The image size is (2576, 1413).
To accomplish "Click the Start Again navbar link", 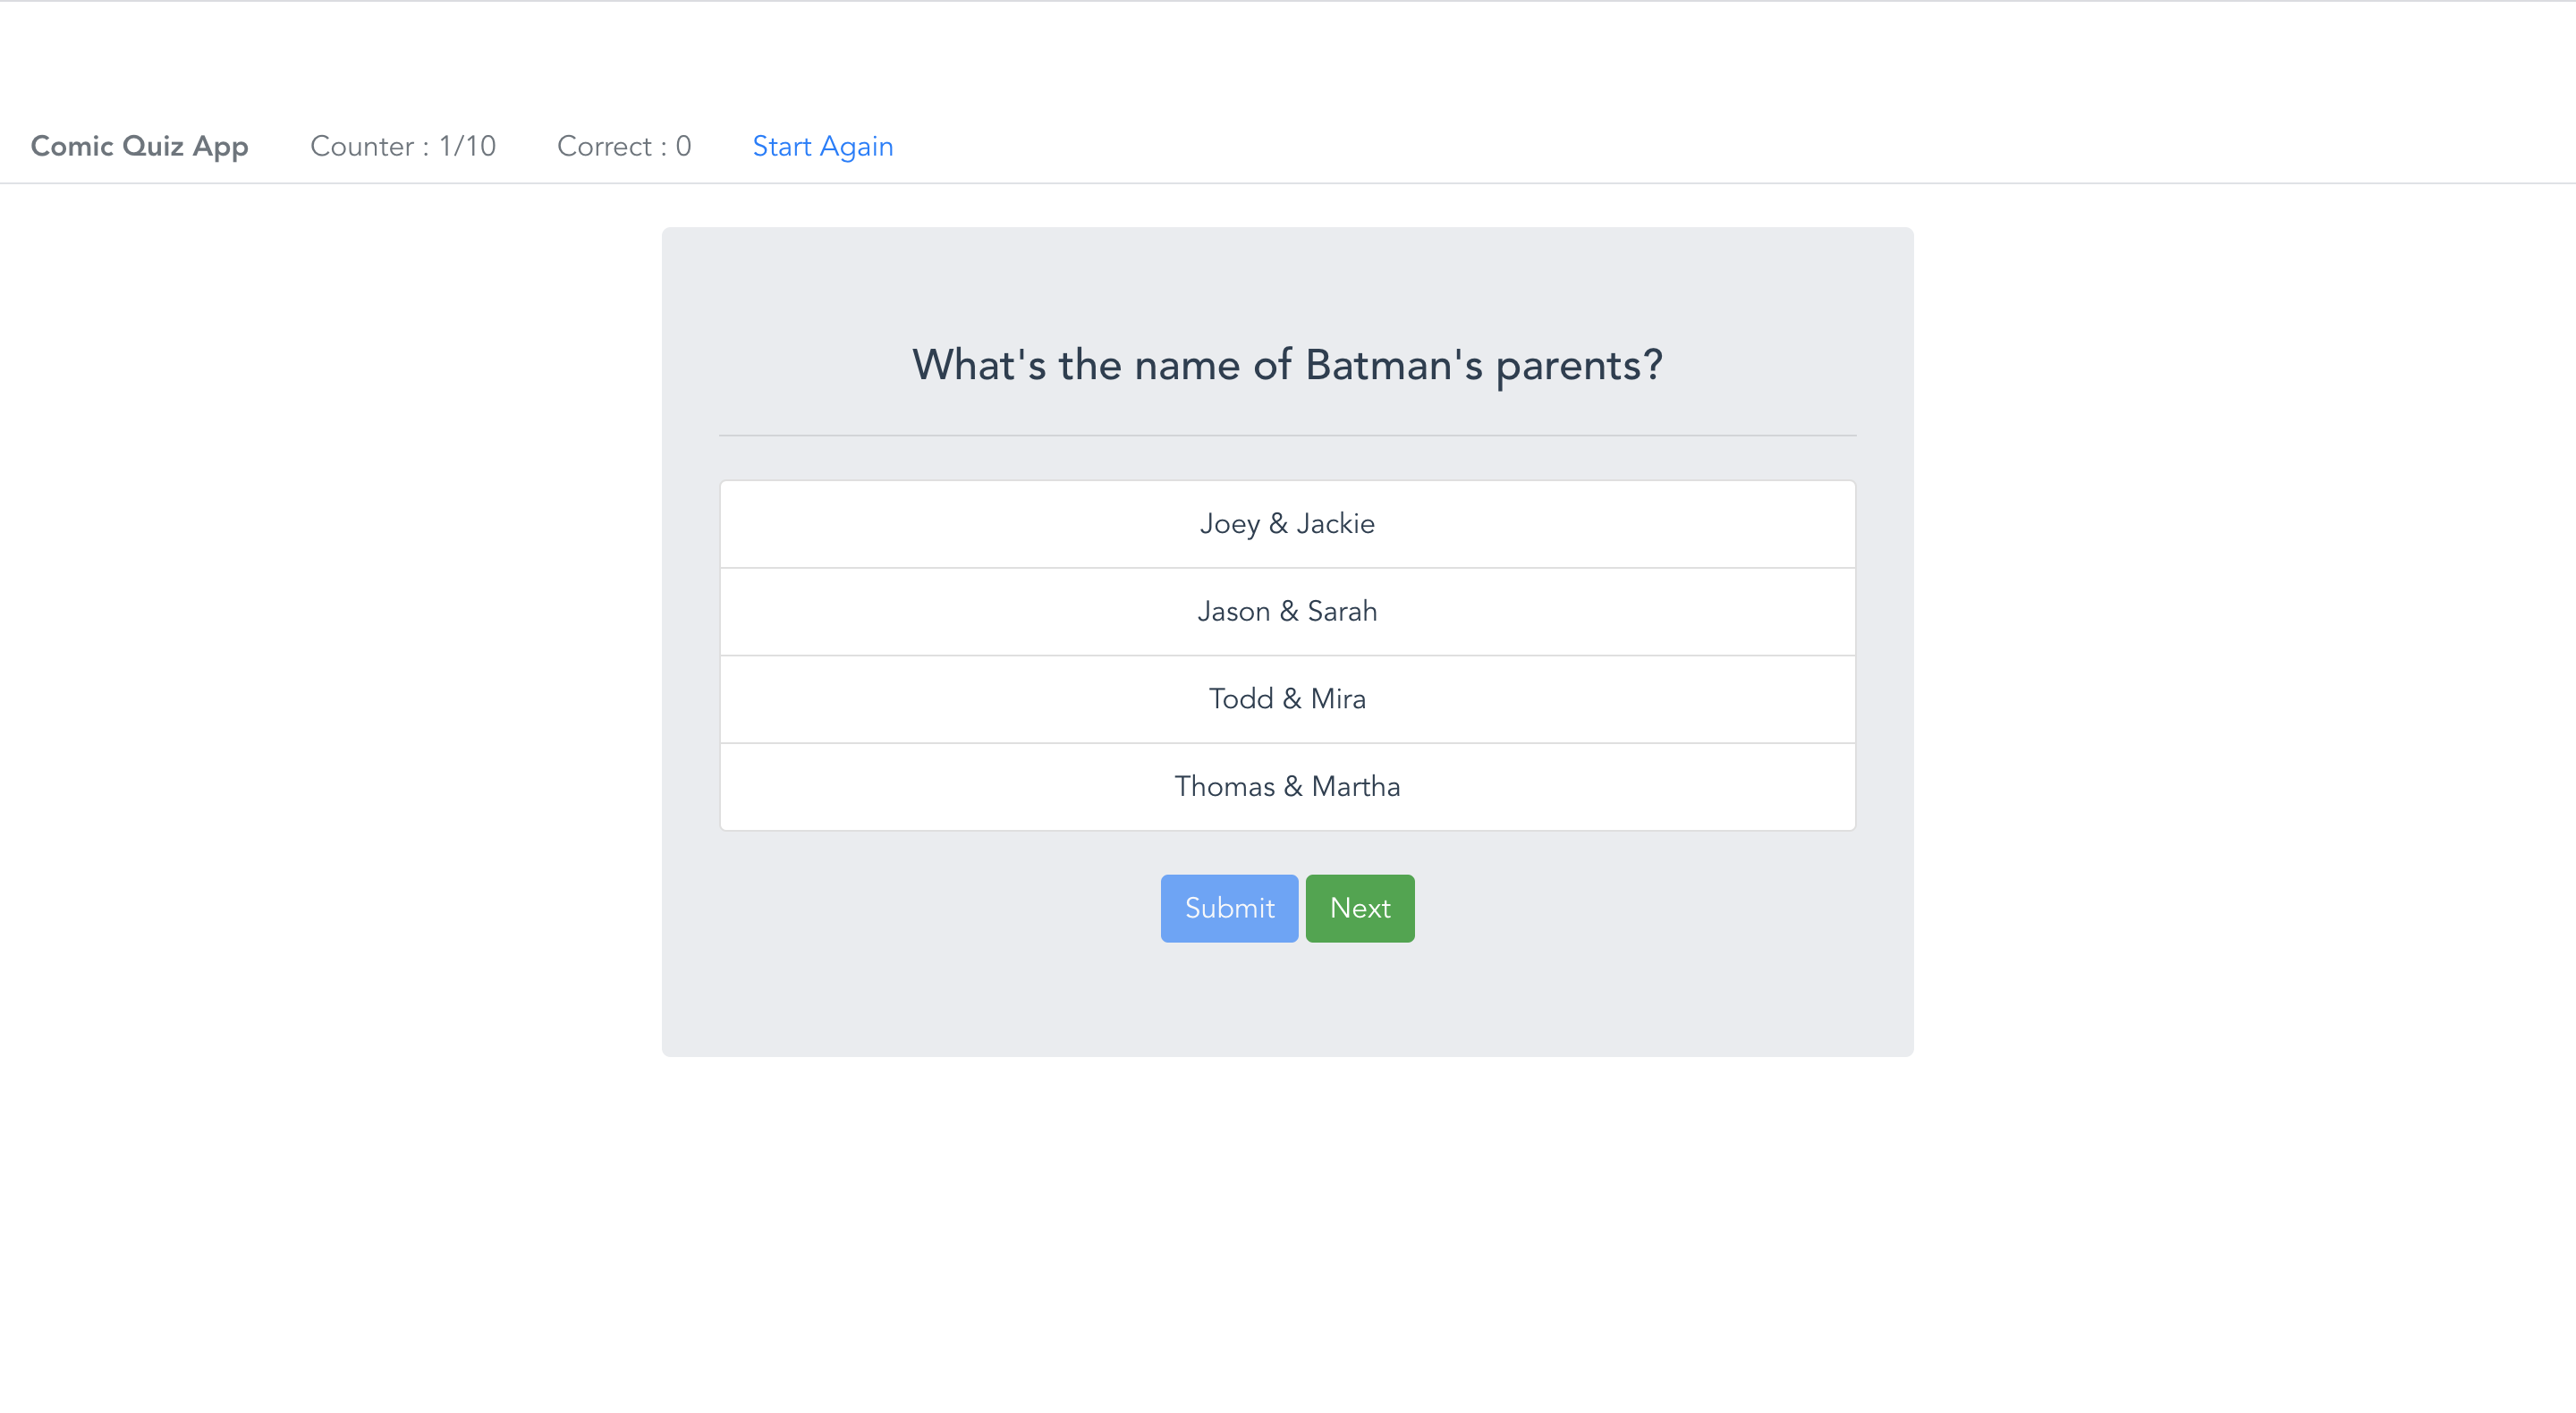I will 822,146.
